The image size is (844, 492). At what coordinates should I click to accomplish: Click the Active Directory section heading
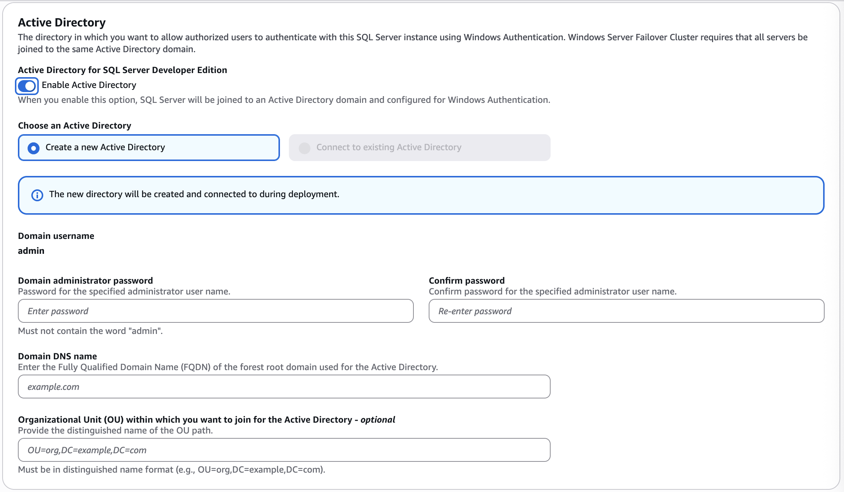[62, 22]
